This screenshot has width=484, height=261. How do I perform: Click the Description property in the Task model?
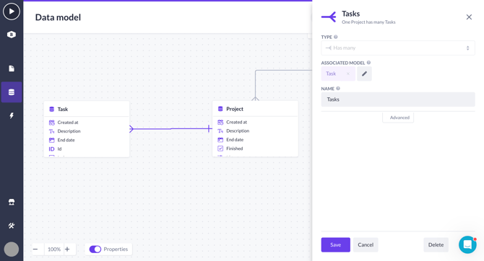pyautogui.click(x=69, y=131)
